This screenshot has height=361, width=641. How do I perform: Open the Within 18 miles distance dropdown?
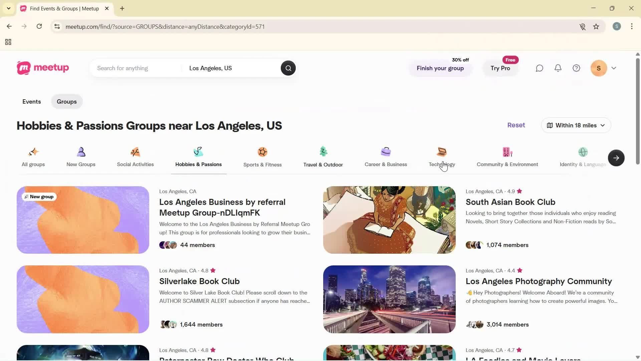[x=576, y=125]
